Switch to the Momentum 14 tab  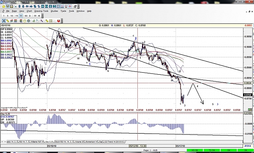91,142
